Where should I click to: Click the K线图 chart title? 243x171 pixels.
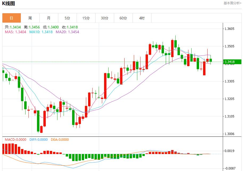[x=9, y=3]
